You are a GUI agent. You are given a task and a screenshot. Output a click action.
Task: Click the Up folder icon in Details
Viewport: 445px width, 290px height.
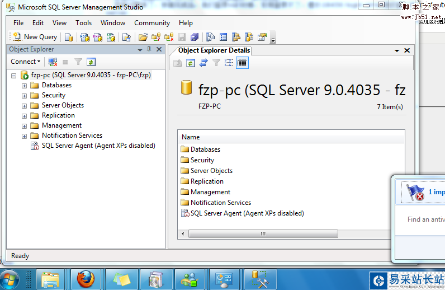click(177, 63)
